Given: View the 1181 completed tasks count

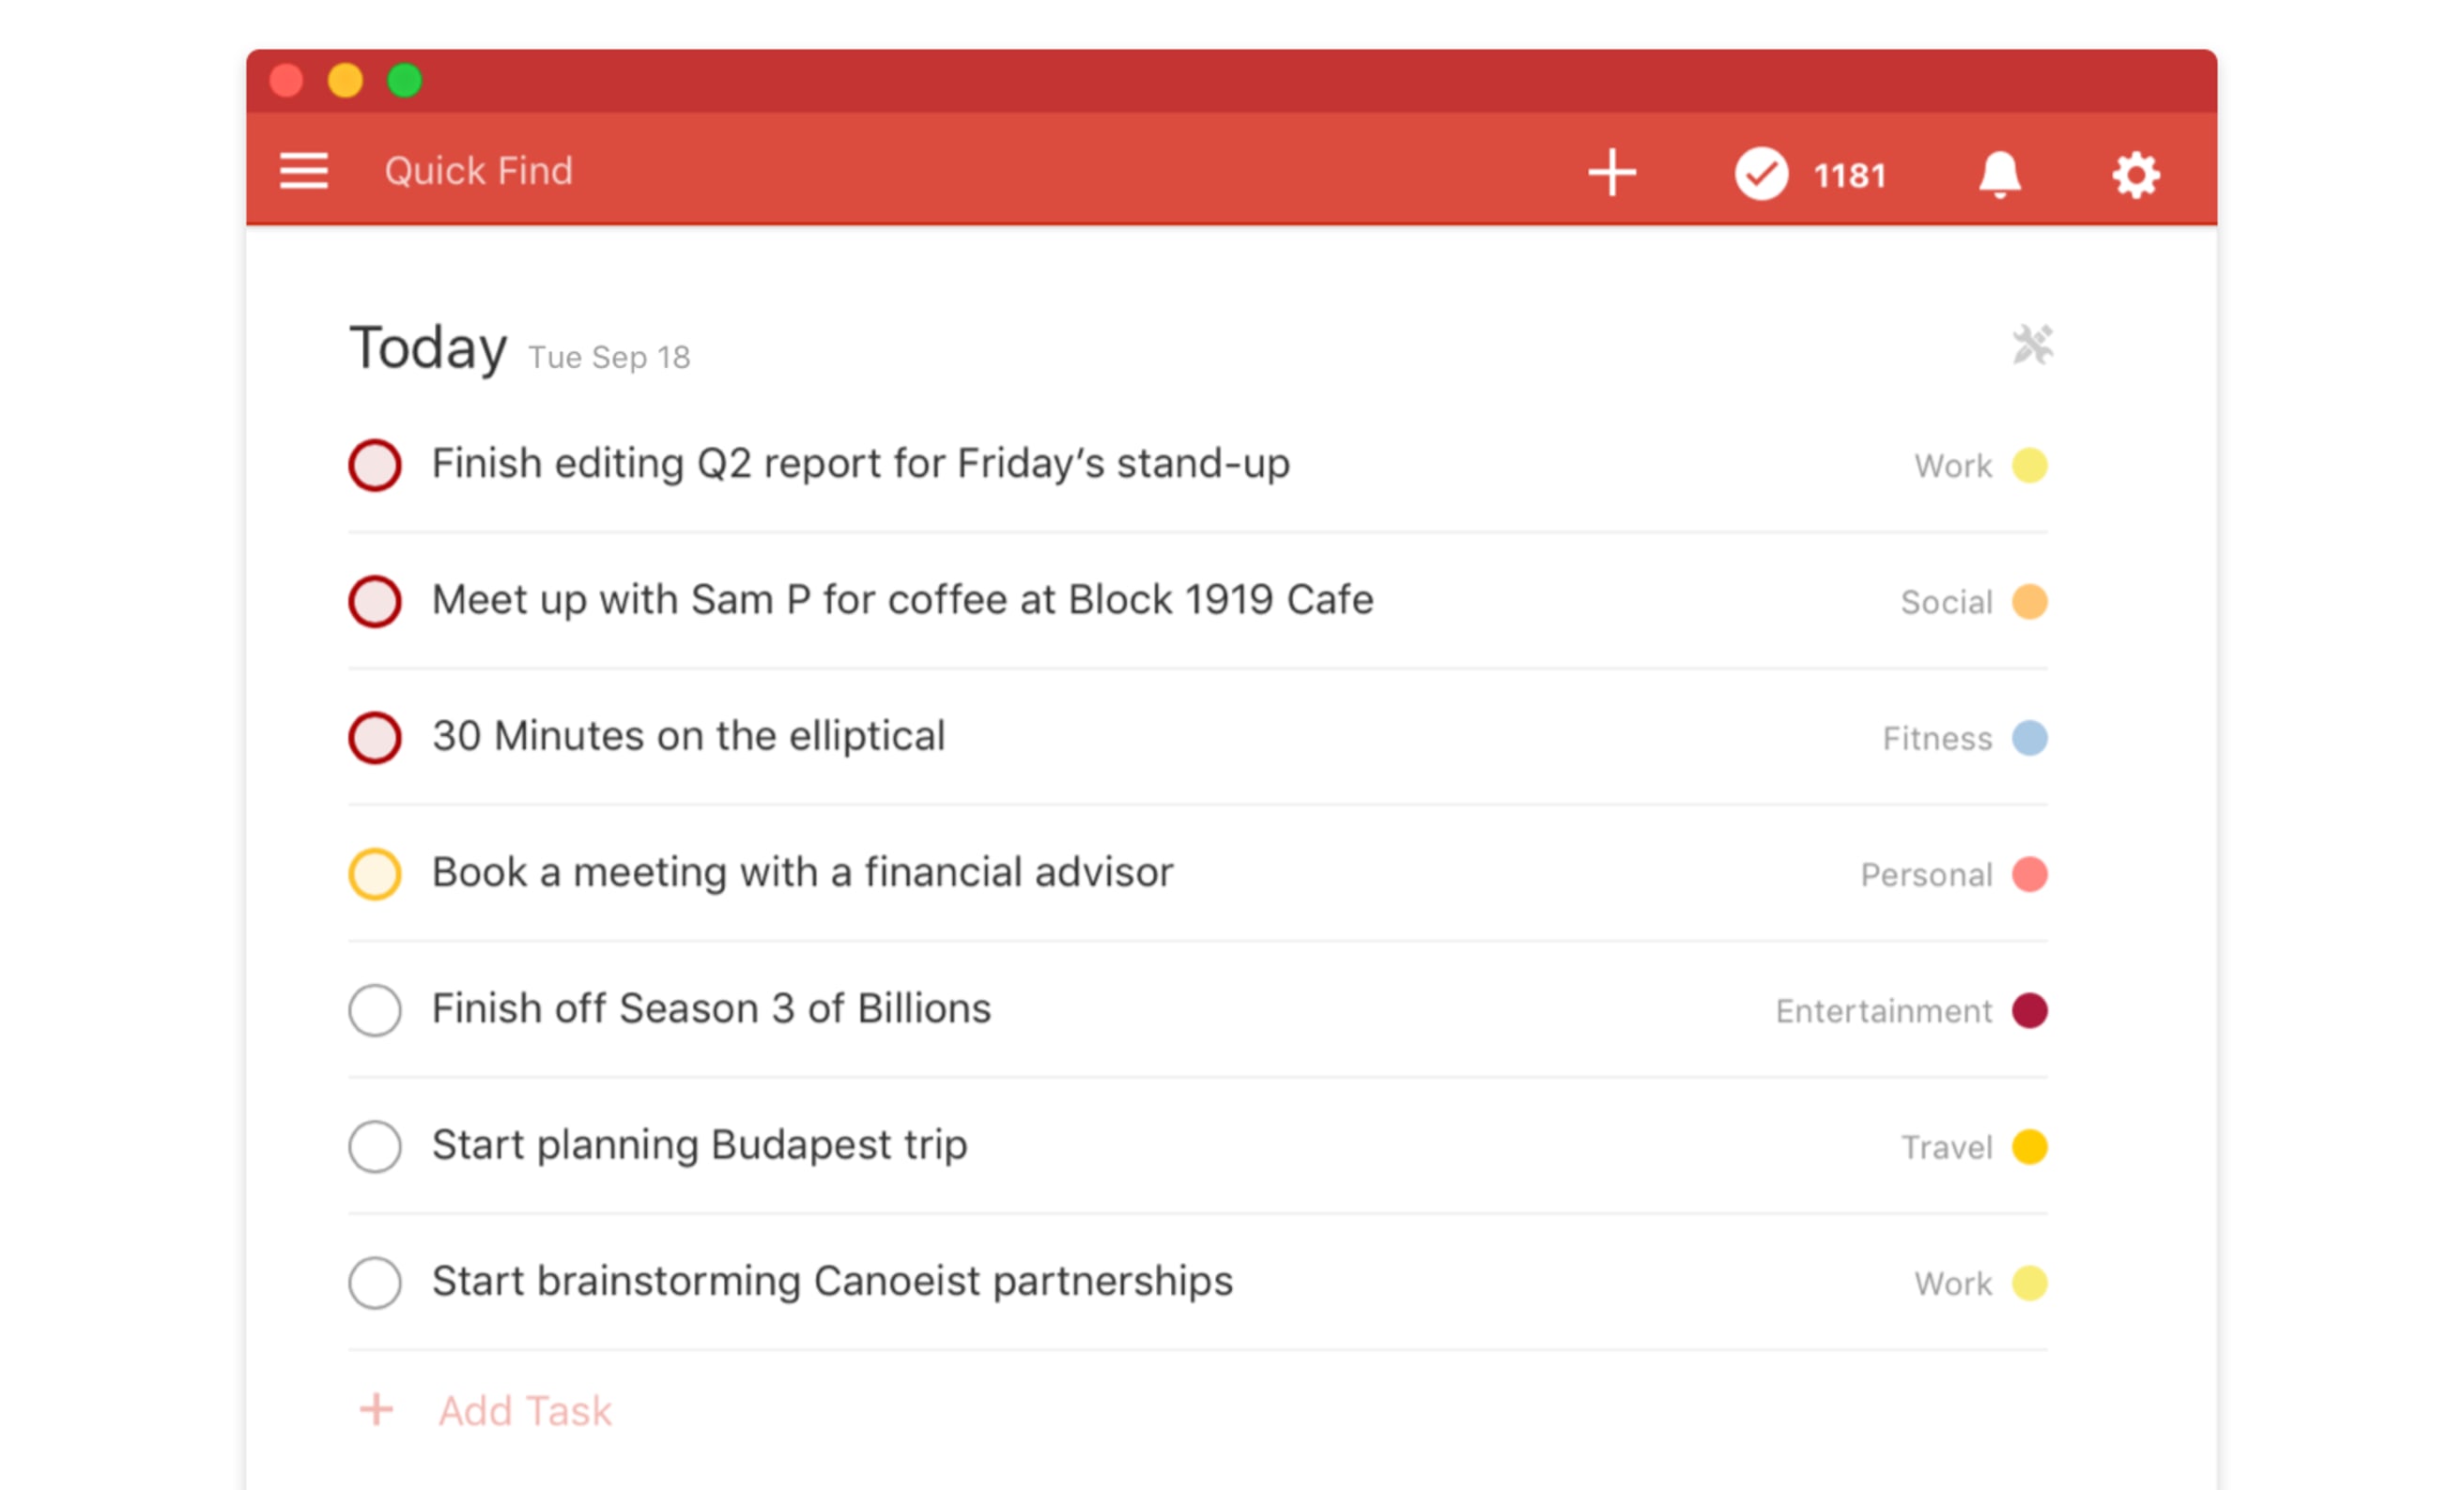Looking at the screenshot, I should [x=1849, y=176].
